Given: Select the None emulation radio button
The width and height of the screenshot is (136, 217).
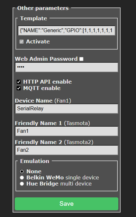Looking at the screenshot, I should (22, 171).
